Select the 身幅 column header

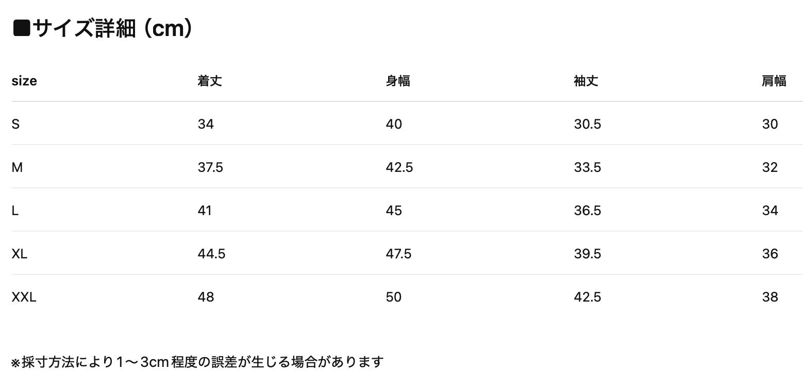coord(398,81)
